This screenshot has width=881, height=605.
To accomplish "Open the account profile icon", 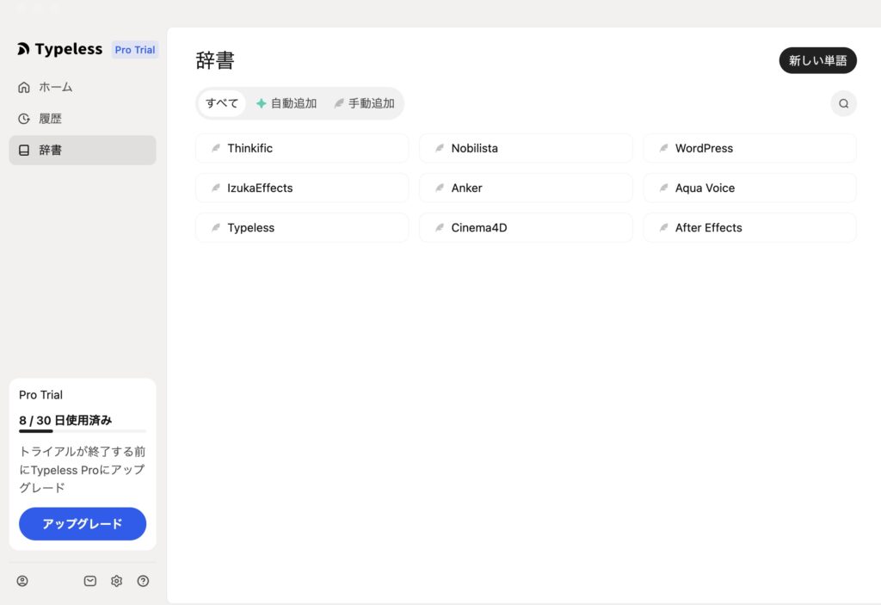I will [x=22, y=581].
